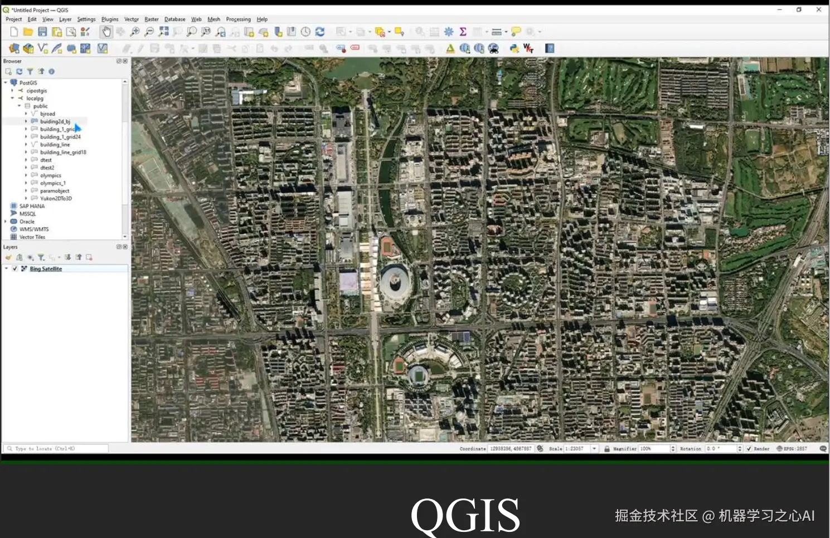This screenshot has height=538, width=830.
Task: Open layer styling panel brush icon
Action: (8, 257)
